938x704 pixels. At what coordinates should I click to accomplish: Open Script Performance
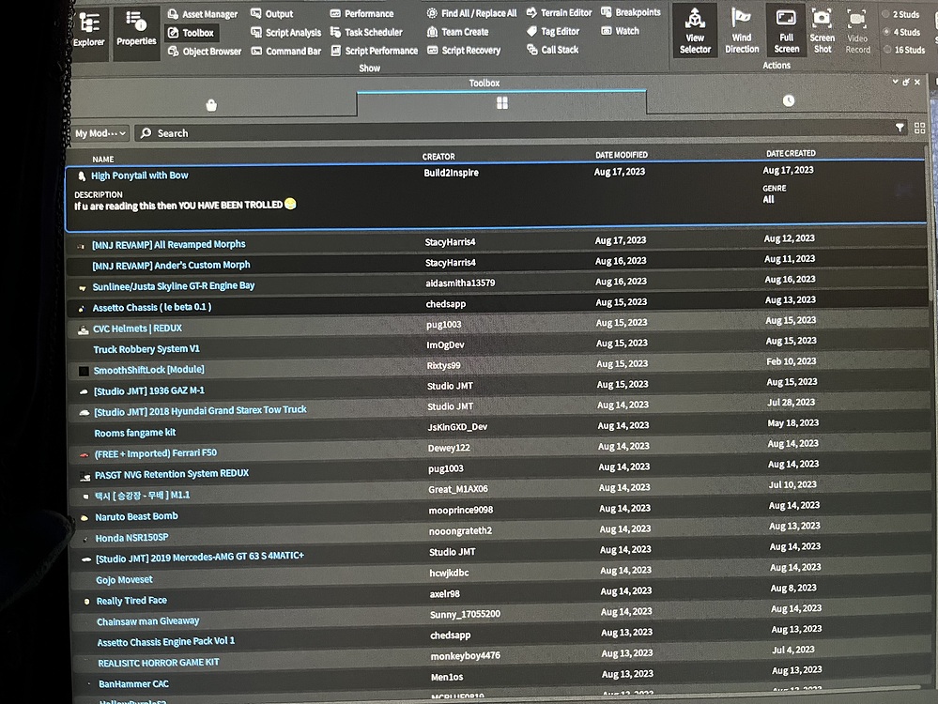click(x=375, y=51)
